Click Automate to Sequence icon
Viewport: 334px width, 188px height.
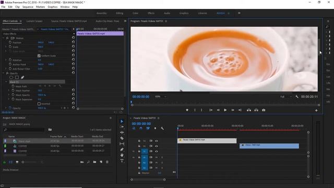82,162
